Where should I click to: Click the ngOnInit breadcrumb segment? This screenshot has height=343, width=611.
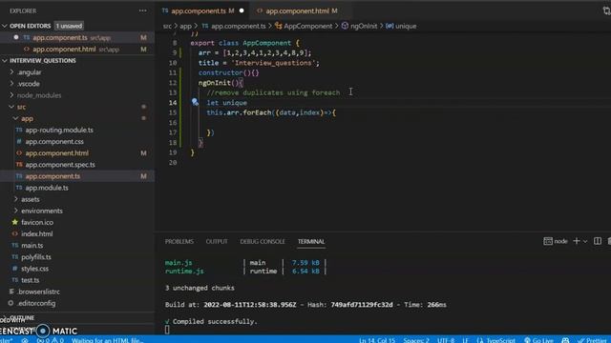364,26
